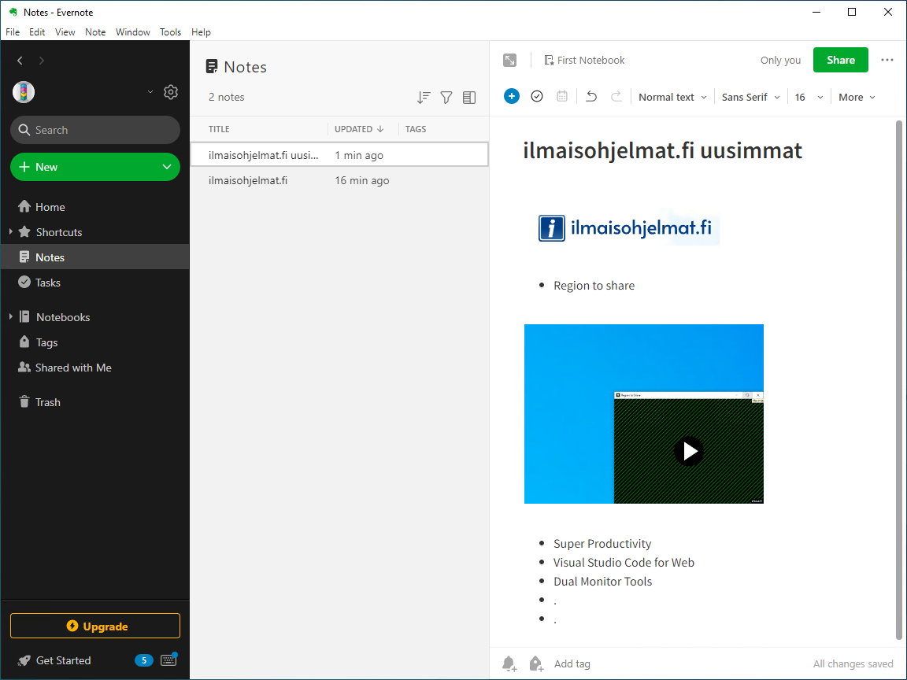Open the Sans Serif font dropdown

751,97
